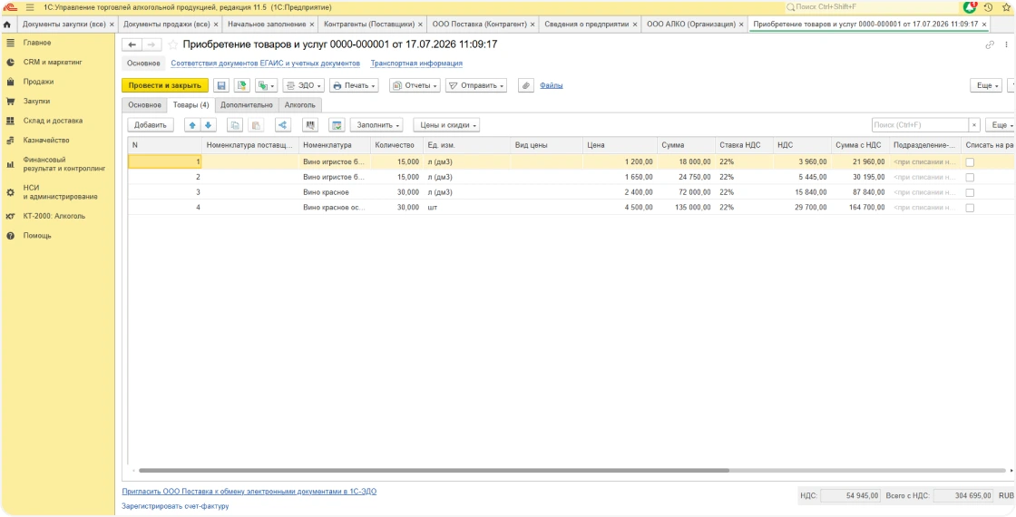Image resolution: width=1016 pixels, height=517 pixels.
Task: Tick the 'Списать на расходы' checkbox in row 3
Action: coord(970,192)
